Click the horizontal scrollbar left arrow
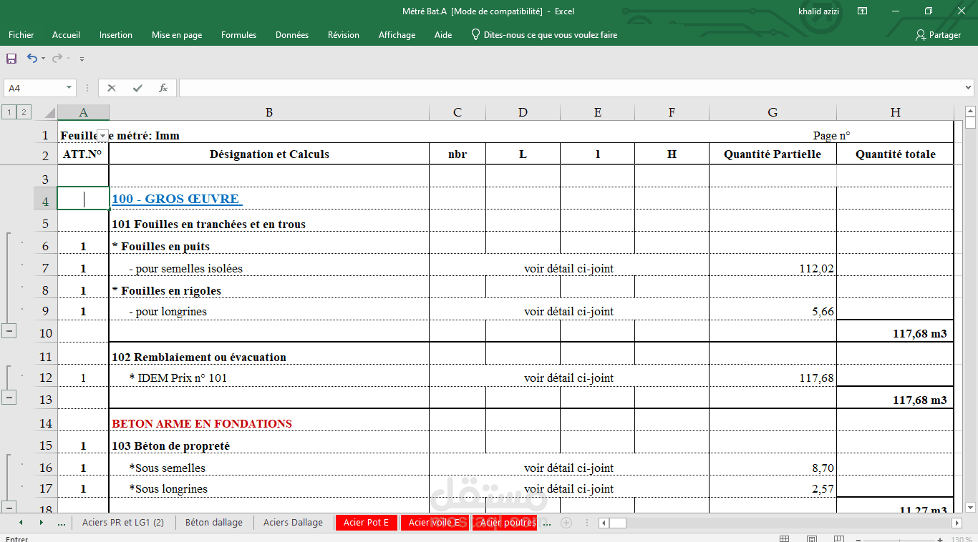978x542 pixels. [x=604, y=523]
